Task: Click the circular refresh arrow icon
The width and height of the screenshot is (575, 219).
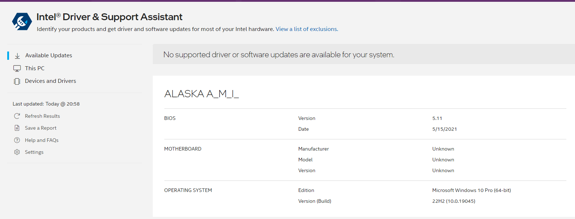Action: click(17, 116)
